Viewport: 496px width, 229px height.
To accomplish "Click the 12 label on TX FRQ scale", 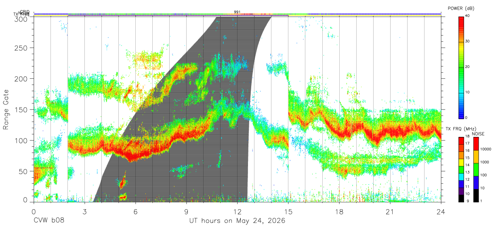I will [x=467, y=180].
